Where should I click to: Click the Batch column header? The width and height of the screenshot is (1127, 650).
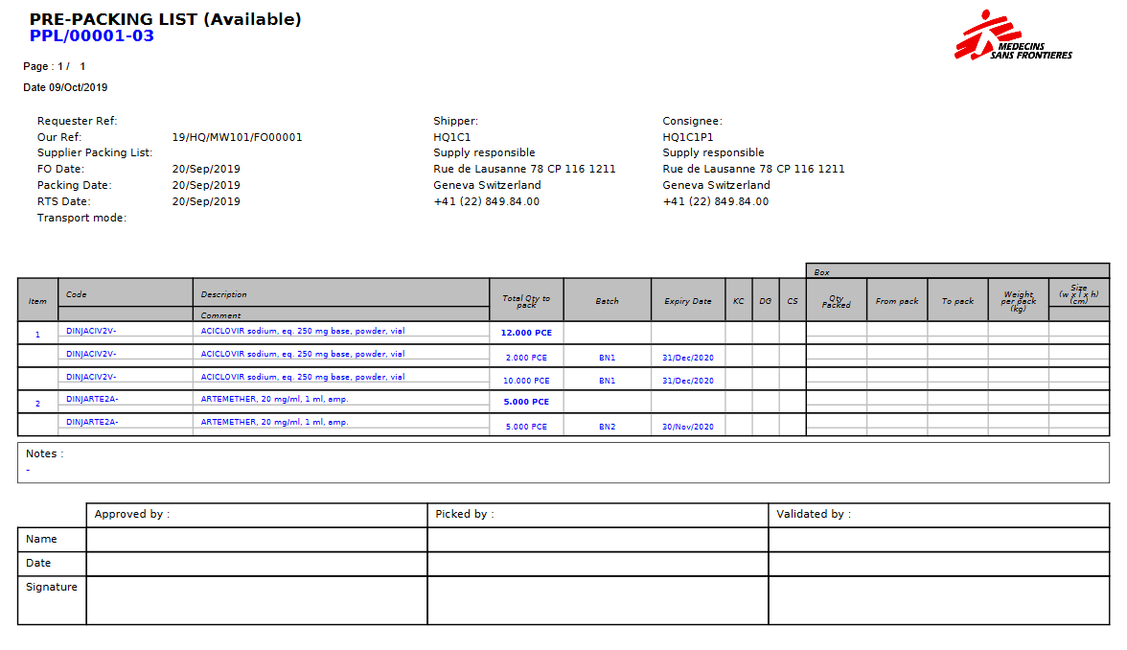pos(607,301)
